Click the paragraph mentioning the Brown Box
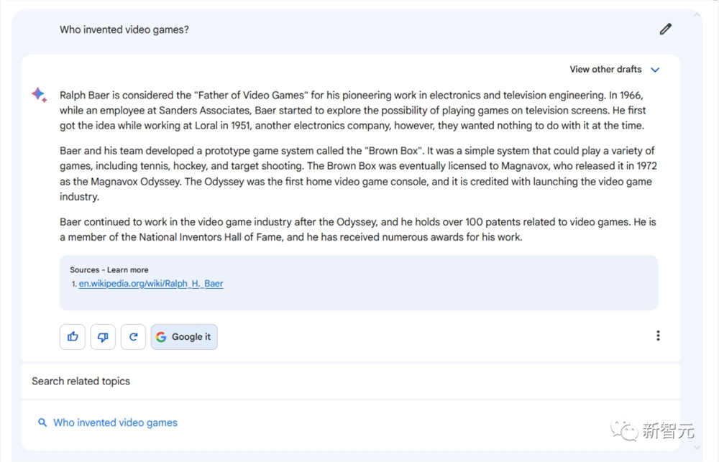This screenshot has height=462, width=719. point(358,174)
